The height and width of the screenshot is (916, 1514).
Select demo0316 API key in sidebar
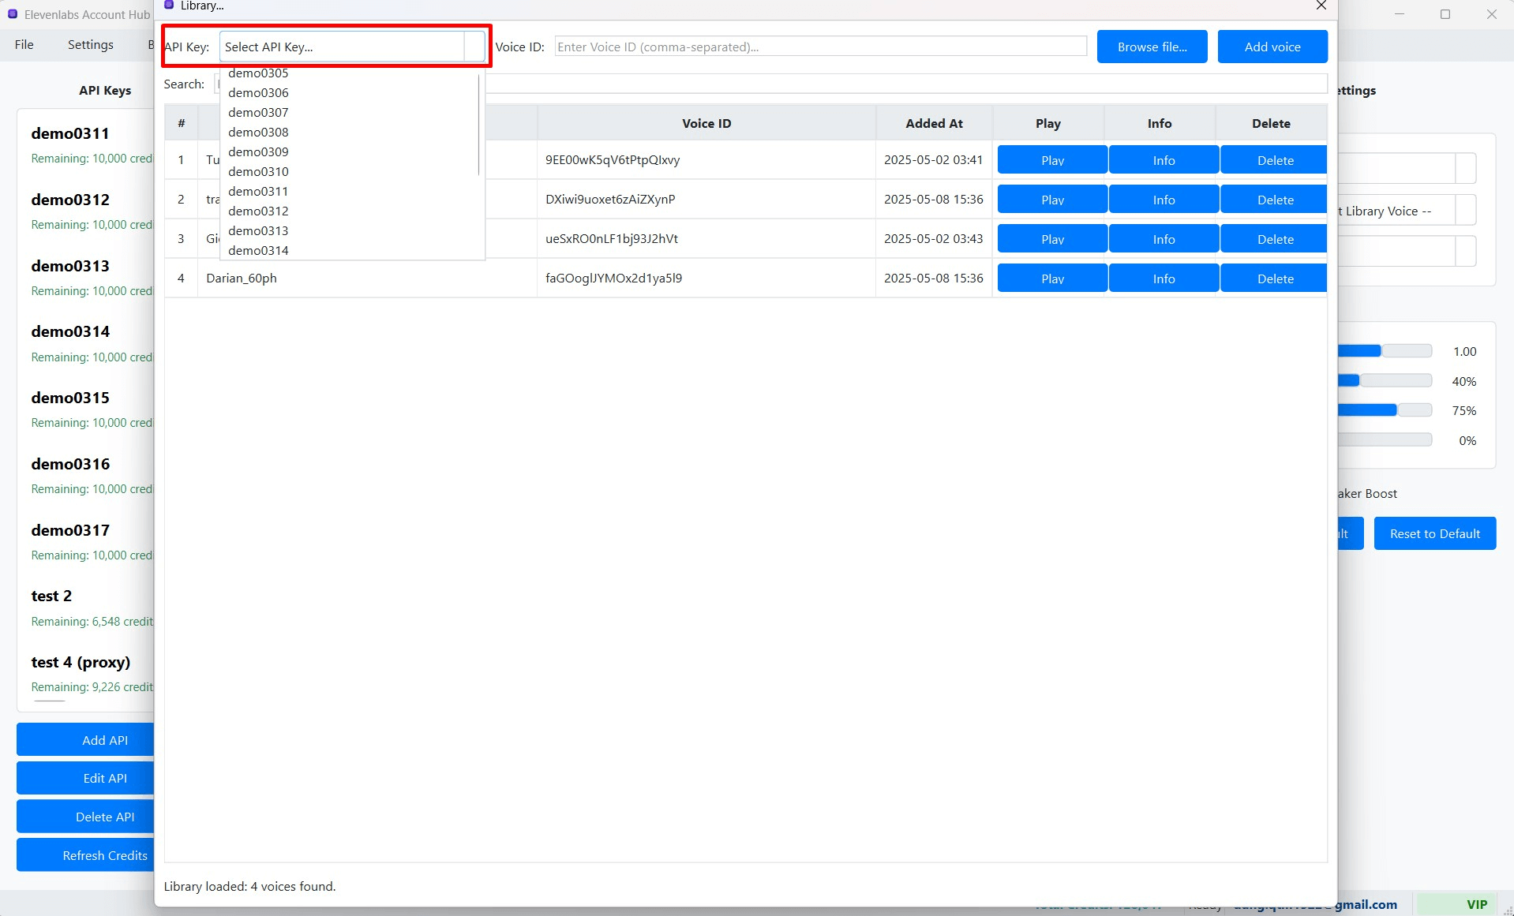[86, 476]
